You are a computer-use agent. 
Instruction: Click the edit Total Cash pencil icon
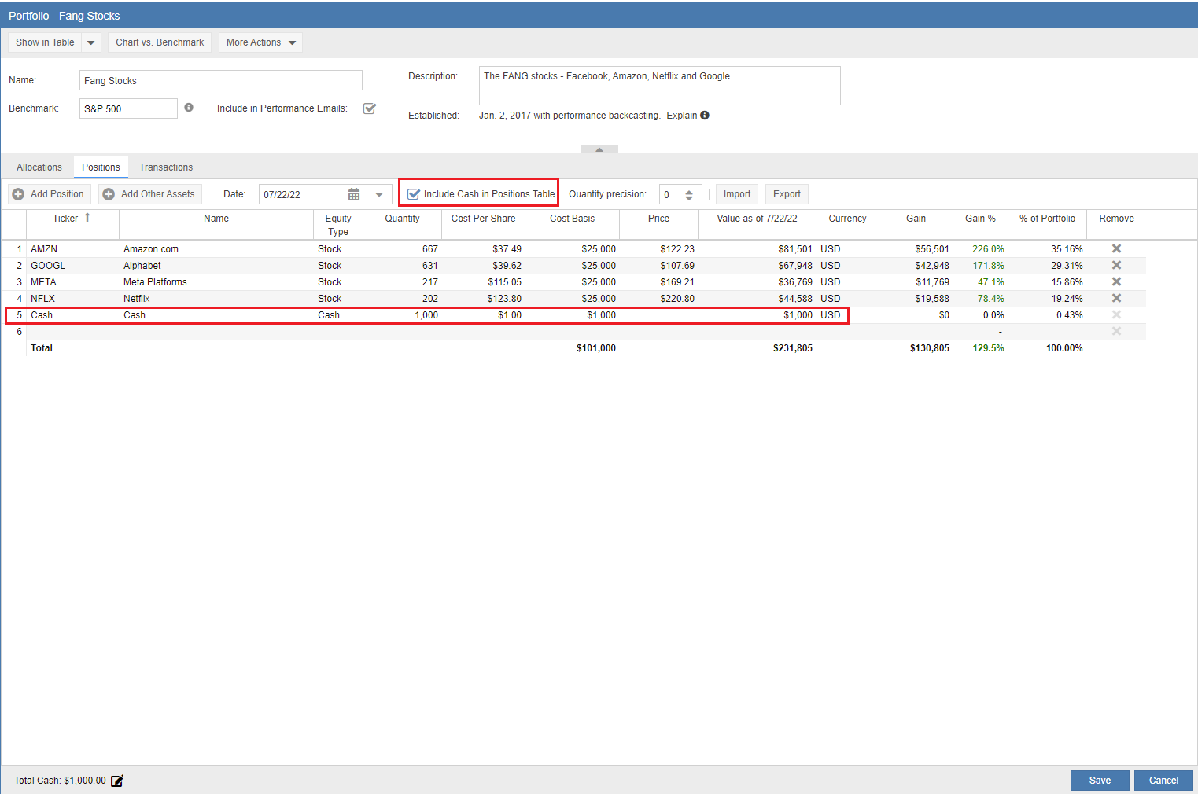click(117, 781)
